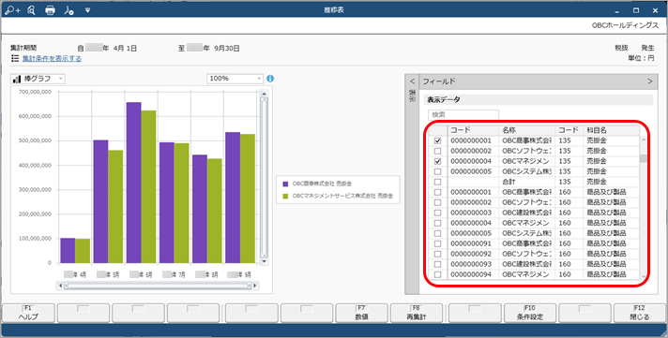Click the OBC商事株式会社 売掛金 legend label

coord(322,184)
